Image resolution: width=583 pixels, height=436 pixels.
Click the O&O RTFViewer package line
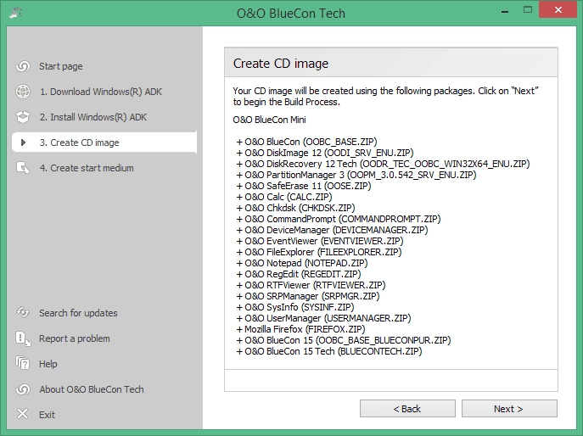[311, 285]
